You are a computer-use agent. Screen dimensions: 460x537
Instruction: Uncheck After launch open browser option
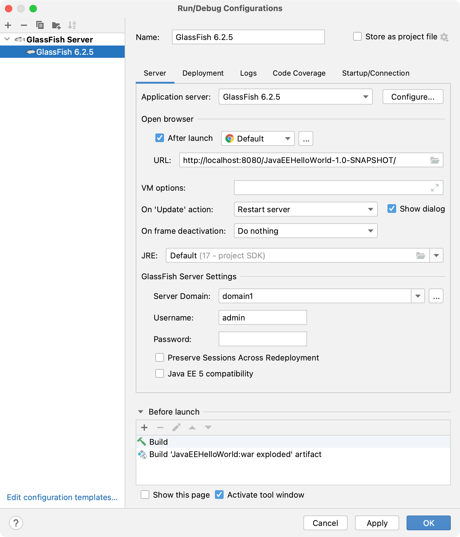click(160, 138)
